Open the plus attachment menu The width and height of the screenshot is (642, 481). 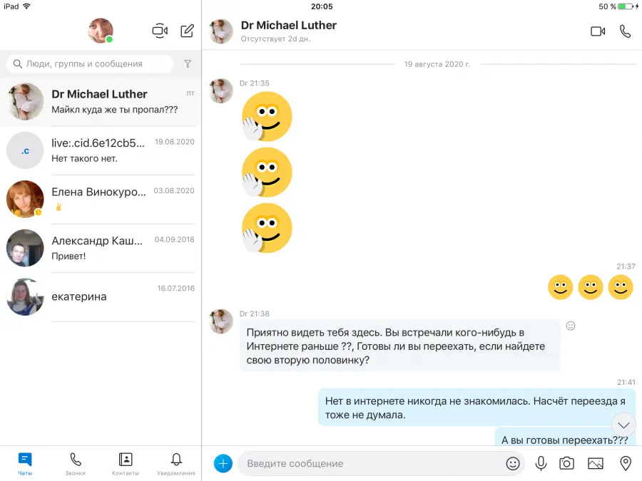coord(223,463)
